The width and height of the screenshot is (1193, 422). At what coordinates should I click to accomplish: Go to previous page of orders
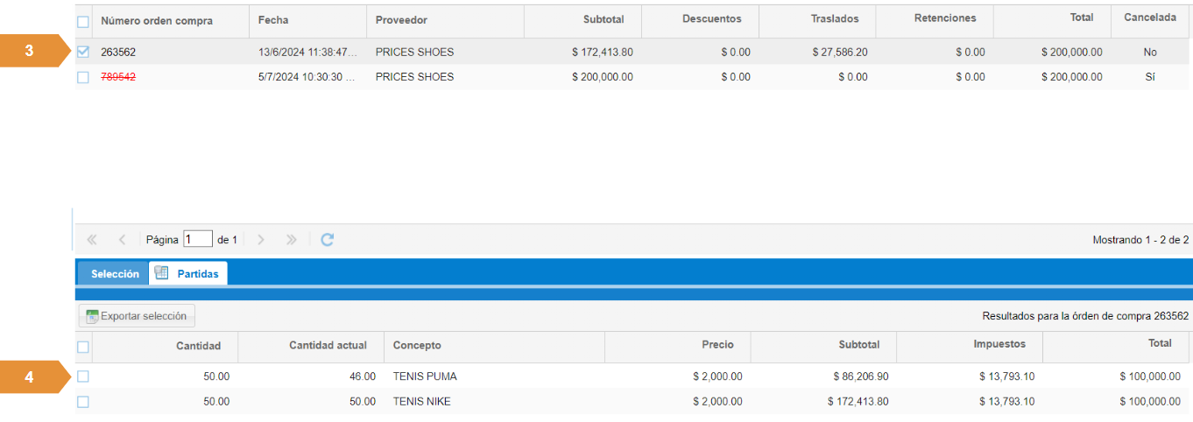(x=122, y=239)
